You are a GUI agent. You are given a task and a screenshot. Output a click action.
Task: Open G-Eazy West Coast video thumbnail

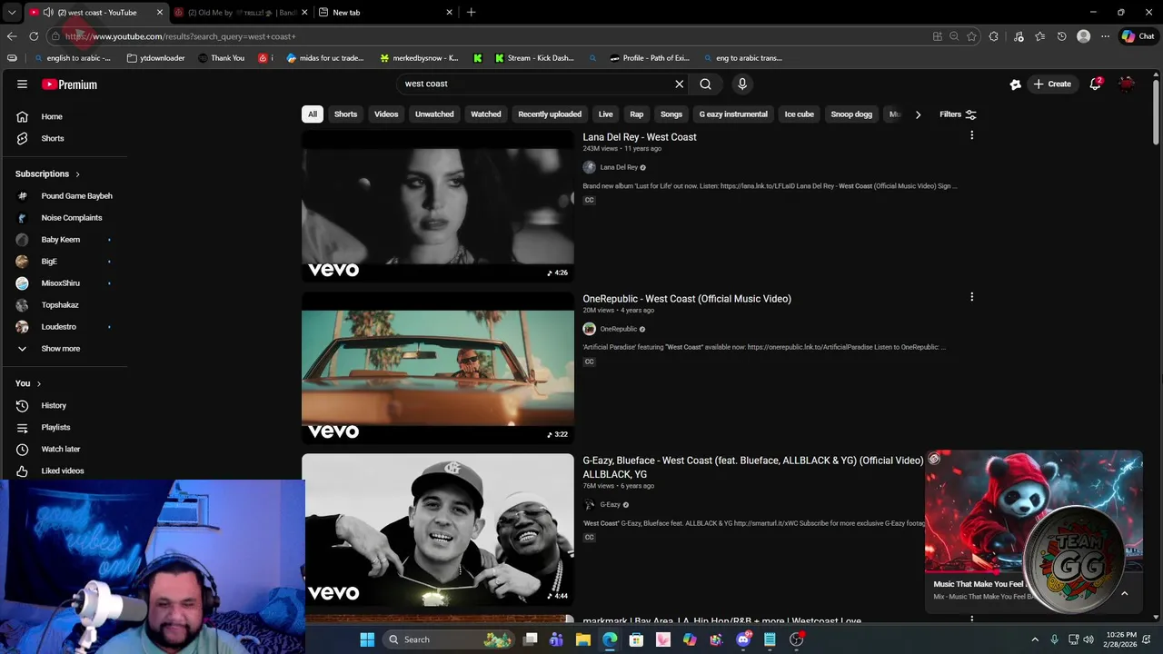click(x=438, y=530)
